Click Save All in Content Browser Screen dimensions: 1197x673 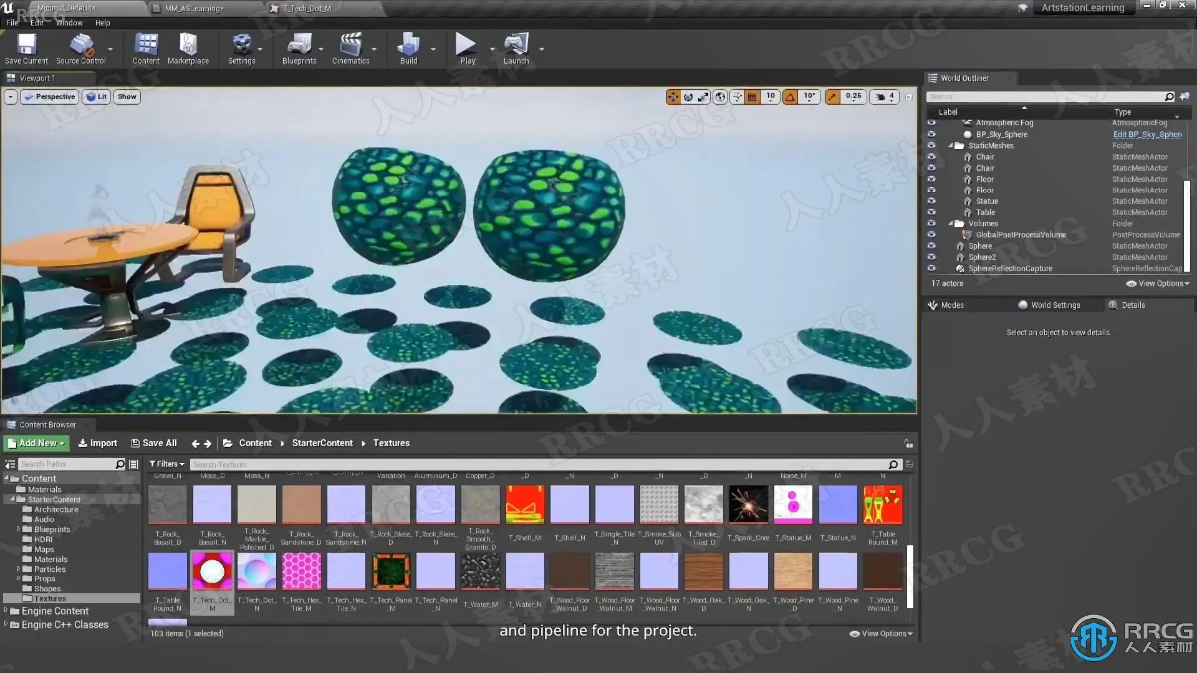click(154, 443)
